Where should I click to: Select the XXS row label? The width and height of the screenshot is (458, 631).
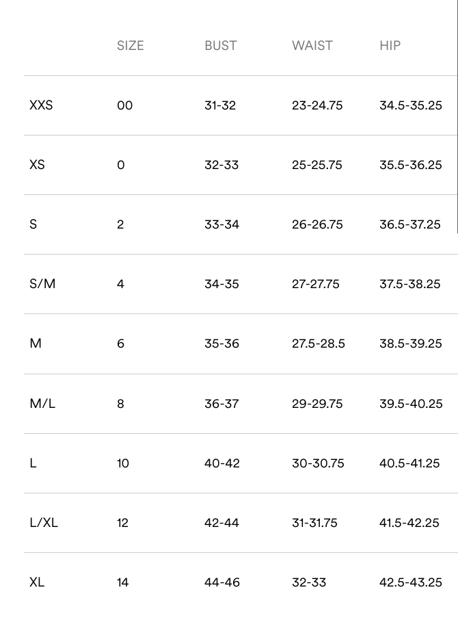(x=41, y=105)
